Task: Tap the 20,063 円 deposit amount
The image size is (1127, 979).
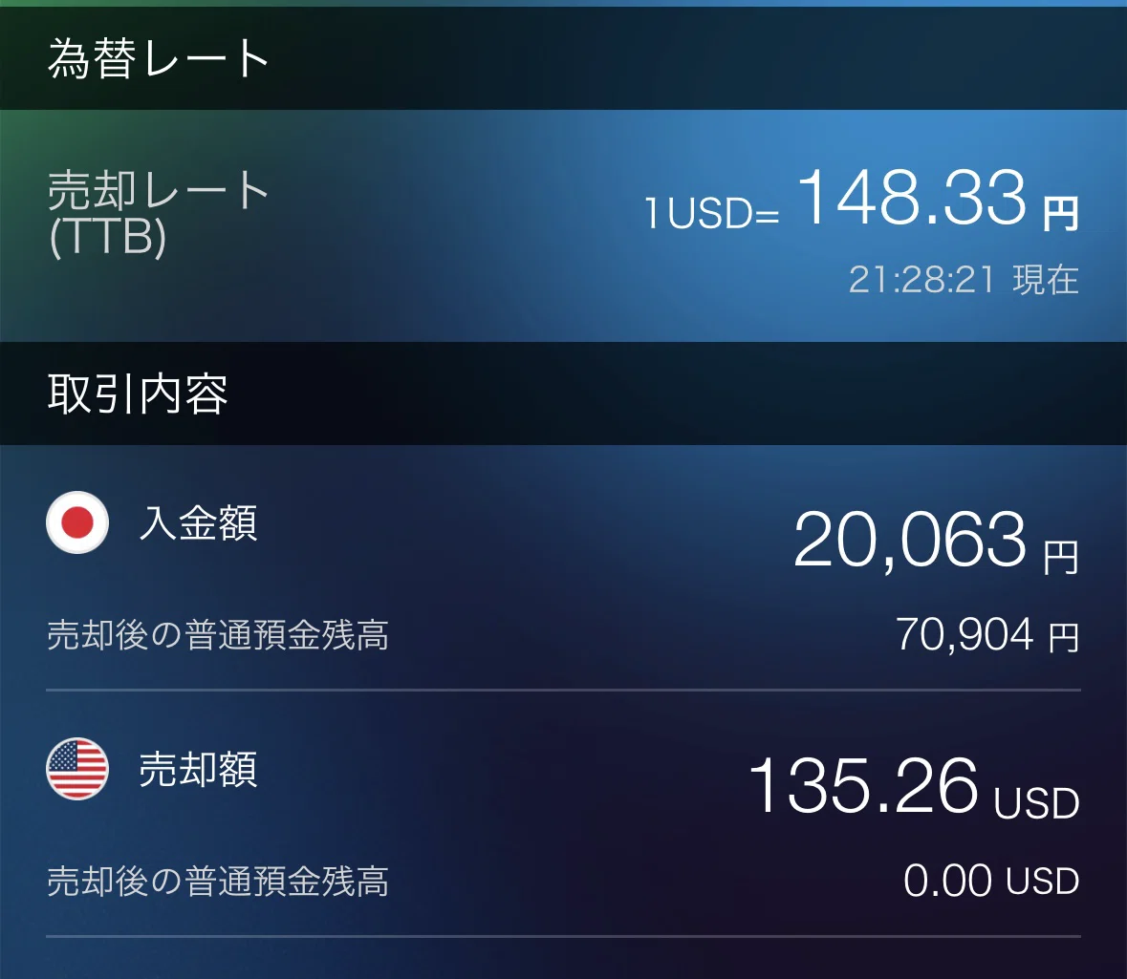Action: coord(936,541)
